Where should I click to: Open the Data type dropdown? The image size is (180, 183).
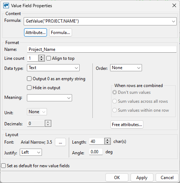53,68
